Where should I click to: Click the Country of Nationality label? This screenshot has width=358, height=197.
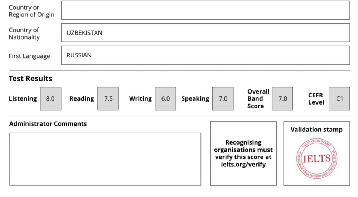tap(24, 33)
